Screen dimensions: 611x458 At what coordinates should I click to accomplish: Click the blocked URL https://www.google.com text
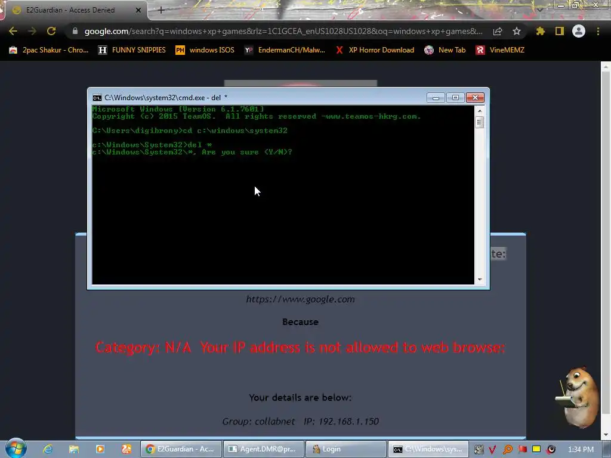coord(301,299)
